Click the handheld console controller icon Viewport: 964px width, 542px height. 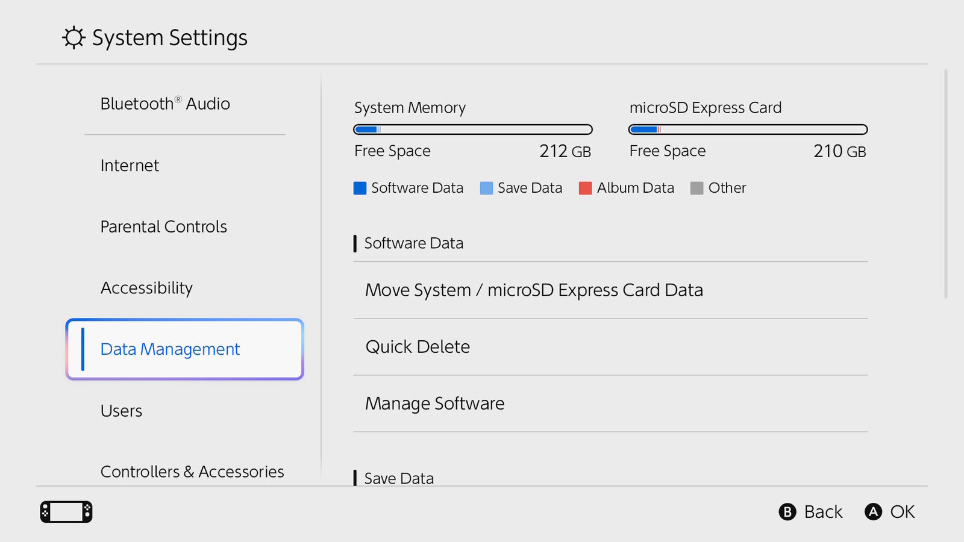(66, 512)
